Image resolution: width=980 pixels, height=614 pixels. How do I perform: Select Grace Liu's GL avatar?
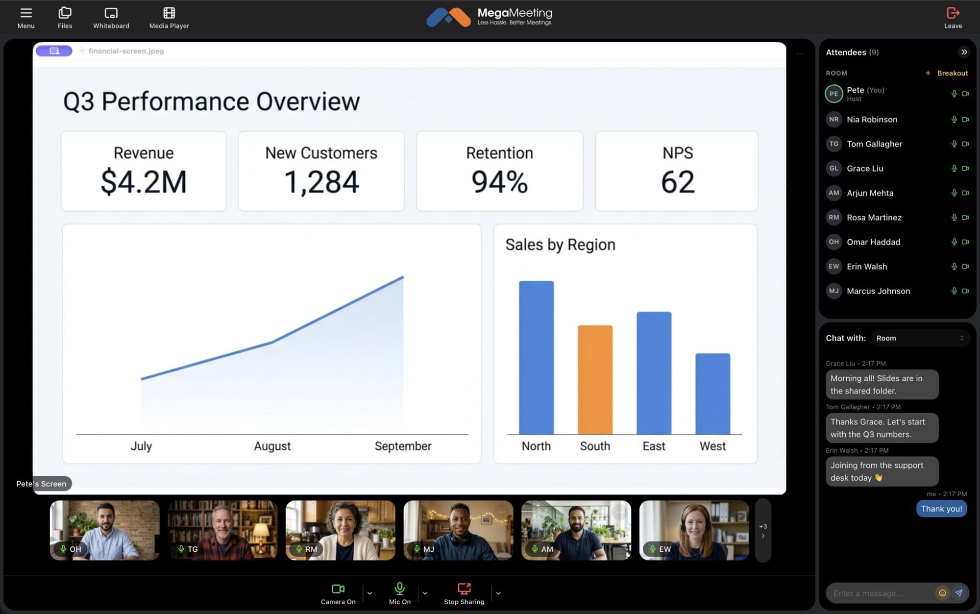(833, 168)
